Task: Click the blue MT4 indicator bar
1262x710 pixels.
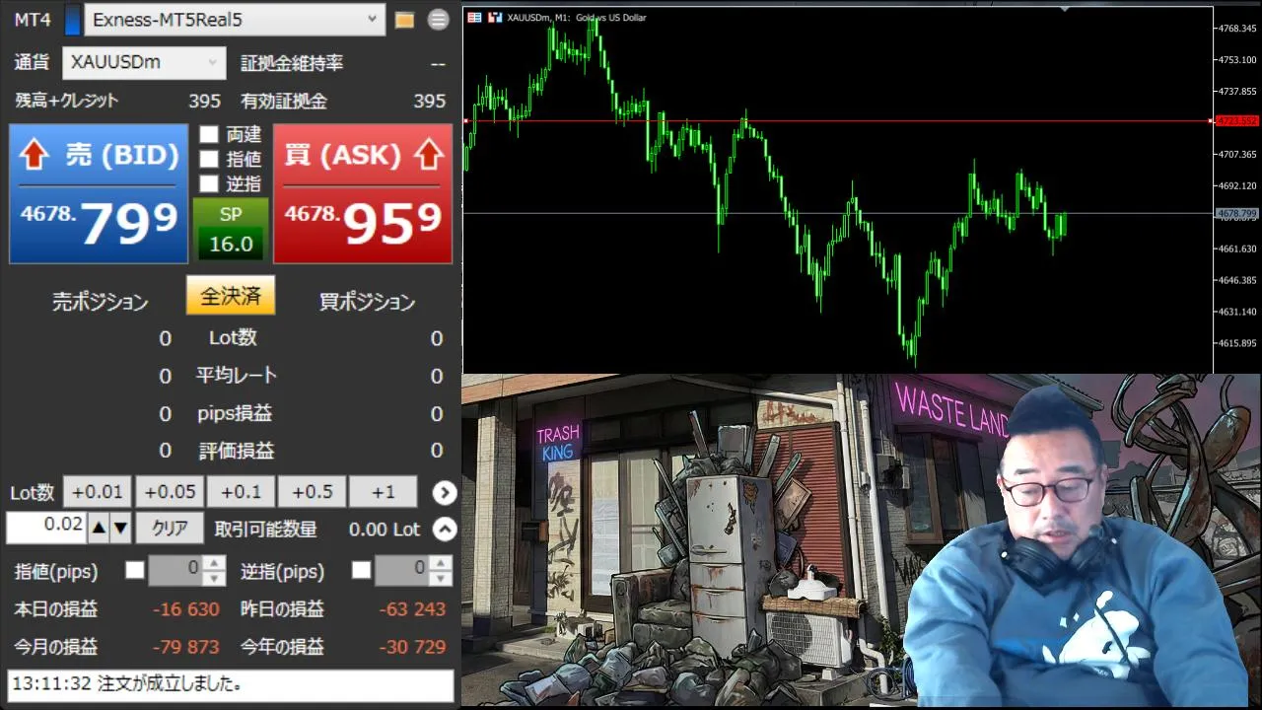Action: 72,20
